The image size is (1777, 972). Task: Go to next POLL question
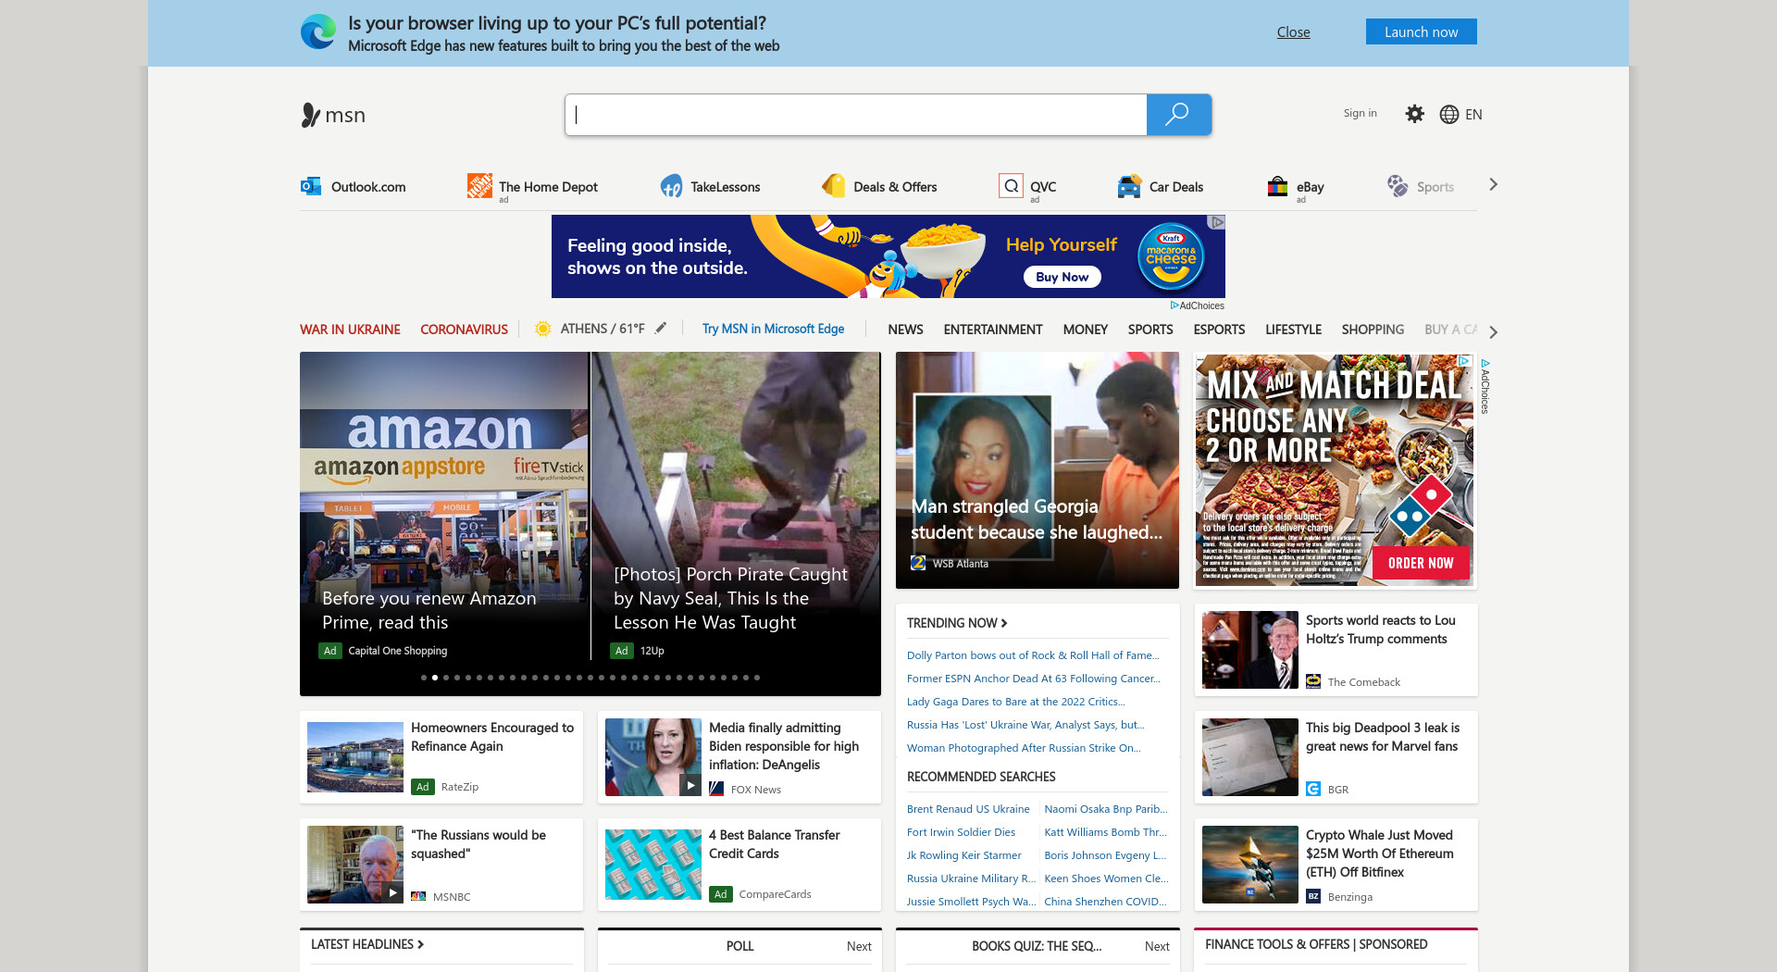pyautogui.click(x=859, y=946)
